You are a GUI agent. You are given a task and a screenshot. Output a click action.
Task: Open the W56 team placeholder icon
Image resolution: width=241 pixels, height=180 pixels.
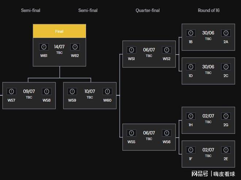tap(167, 133)
